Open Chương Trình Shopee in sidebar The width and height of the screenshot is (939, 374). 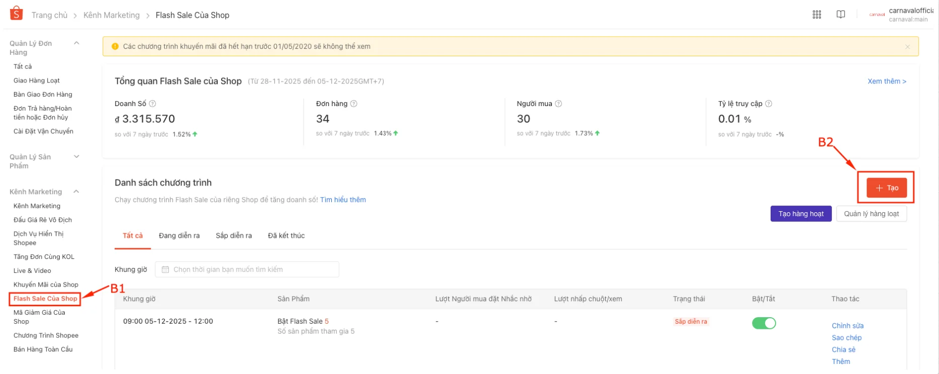pyautogui.click(x=46, y=335)
